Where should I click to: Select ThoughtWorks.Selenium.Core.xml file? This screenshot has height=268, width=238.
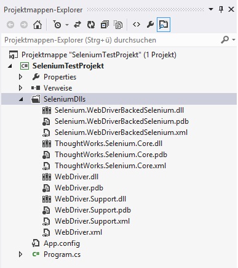[110, 166]
